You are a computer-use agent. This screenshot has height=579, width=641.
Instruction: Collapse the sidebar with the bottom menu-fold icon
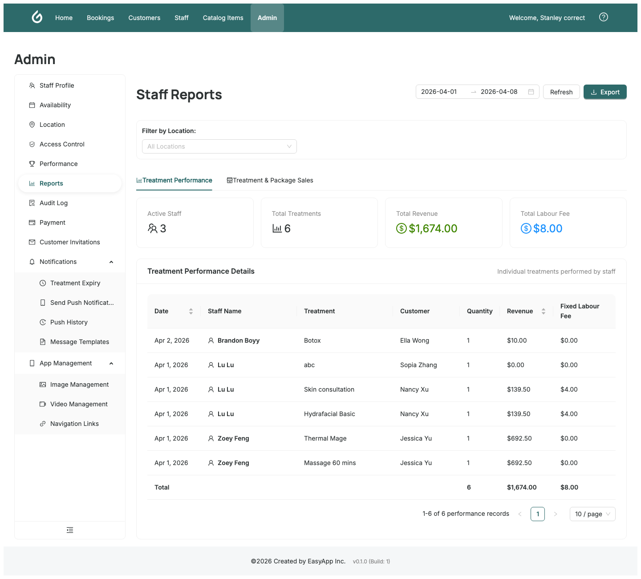[70, 530]
